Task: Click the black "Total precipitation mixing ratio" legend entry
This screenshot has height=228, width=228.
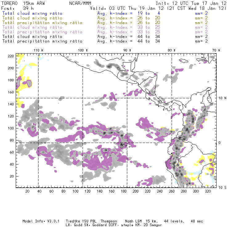Action: click(42, 41)
